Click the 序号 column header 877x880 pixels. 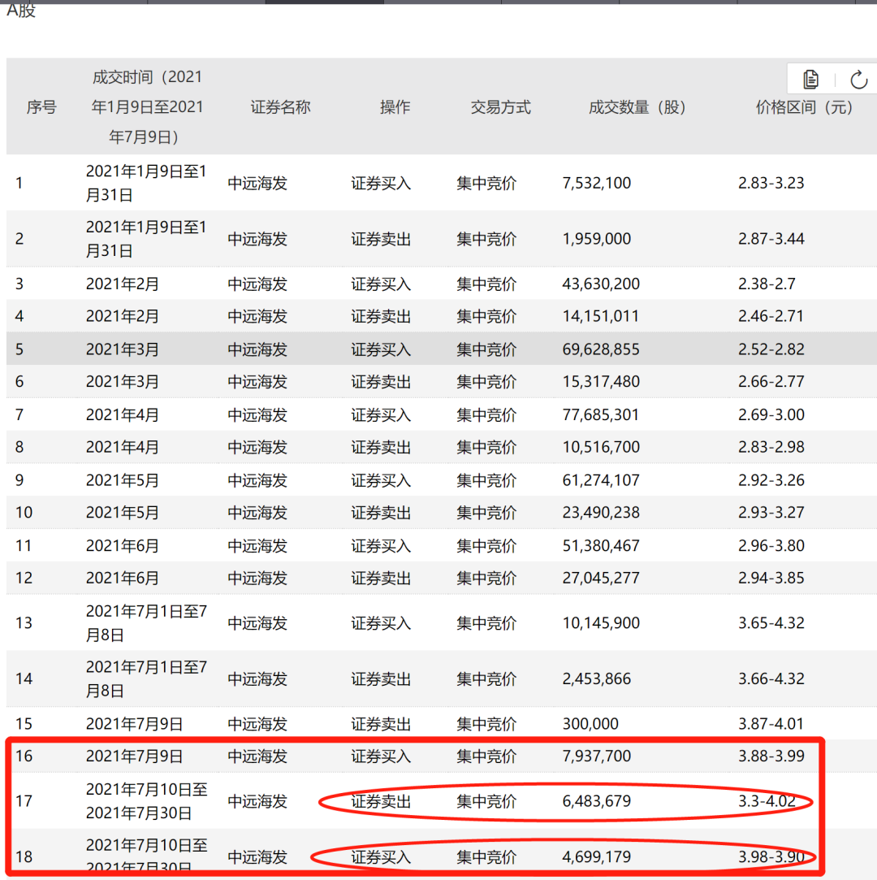tap(41, 107)
